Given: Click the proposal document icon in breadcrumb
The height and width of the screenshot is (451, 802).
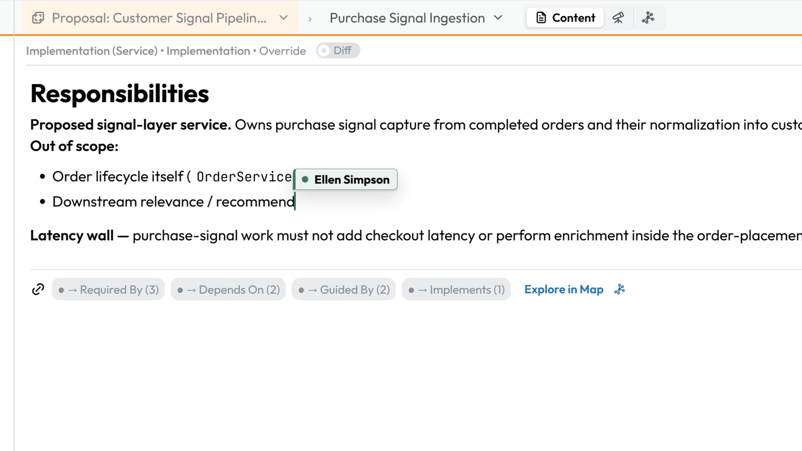Looking at the screenshot, I should click(x=38, y=18).
